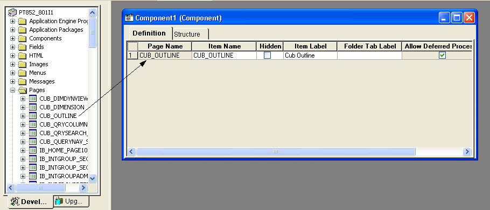Screen dimensions: 490x210
Task: Expand the Fields folder node
Action: 12,47
